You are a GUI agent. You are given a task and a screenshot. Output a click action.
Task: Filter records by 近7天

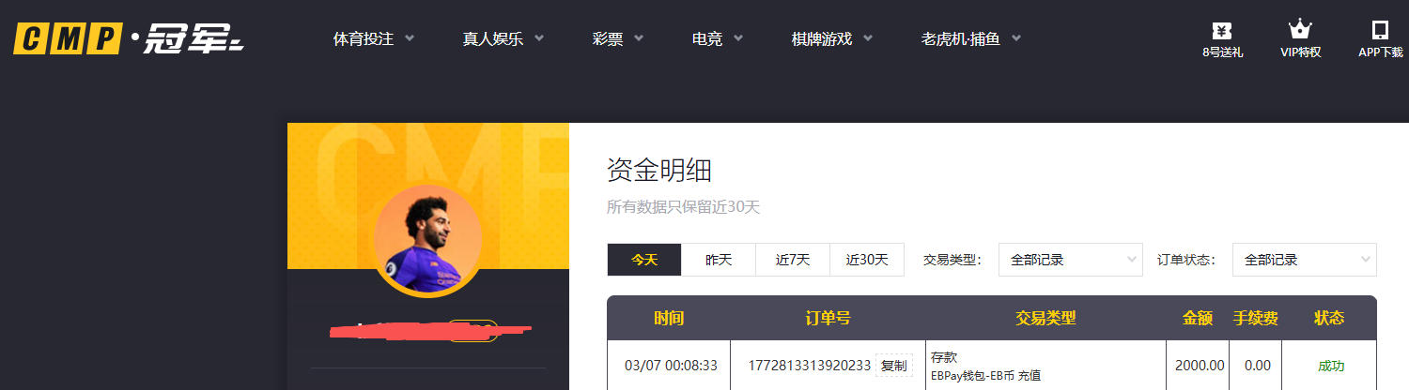[793, 260]
